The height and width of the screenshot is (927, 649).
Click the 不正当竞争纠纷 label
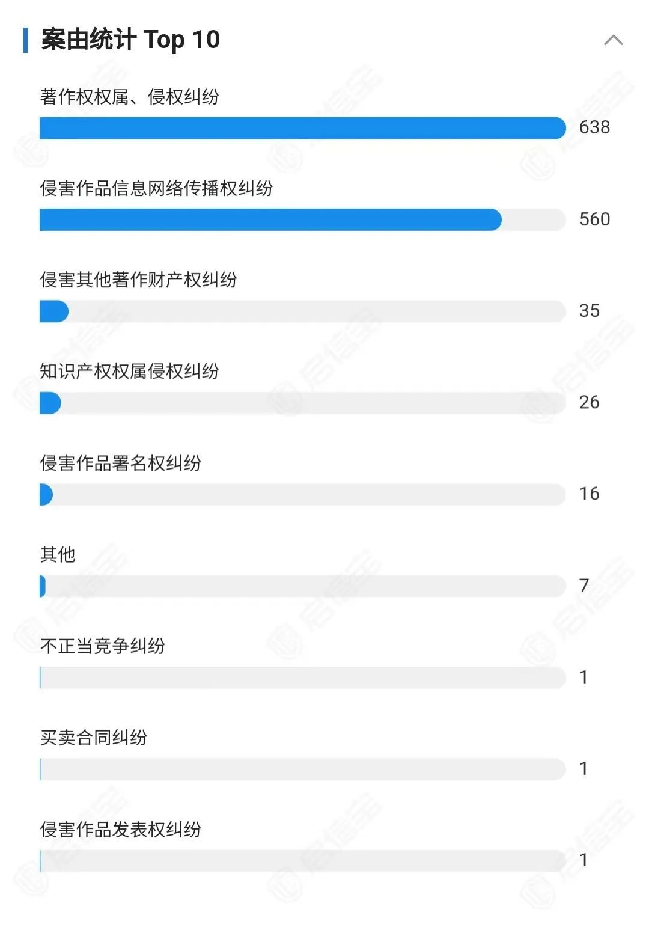point(102,646)
